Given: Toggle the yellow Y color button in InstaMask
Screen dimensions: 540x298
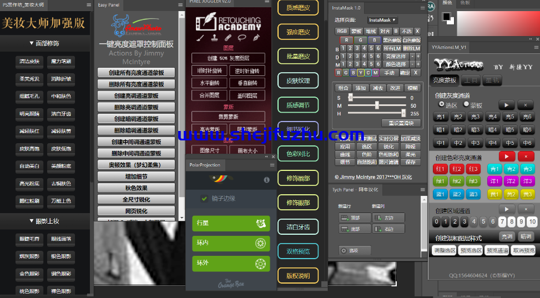Looking at the screenshot, I should pyautogui.click(x=361, y=73).
